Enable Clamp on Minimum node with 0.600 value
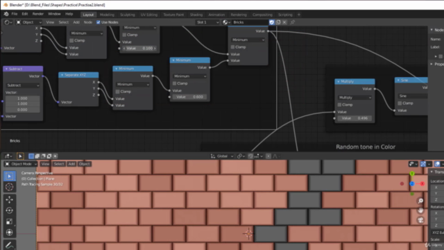This screenshot has width=444, height=250. [174, 83]
